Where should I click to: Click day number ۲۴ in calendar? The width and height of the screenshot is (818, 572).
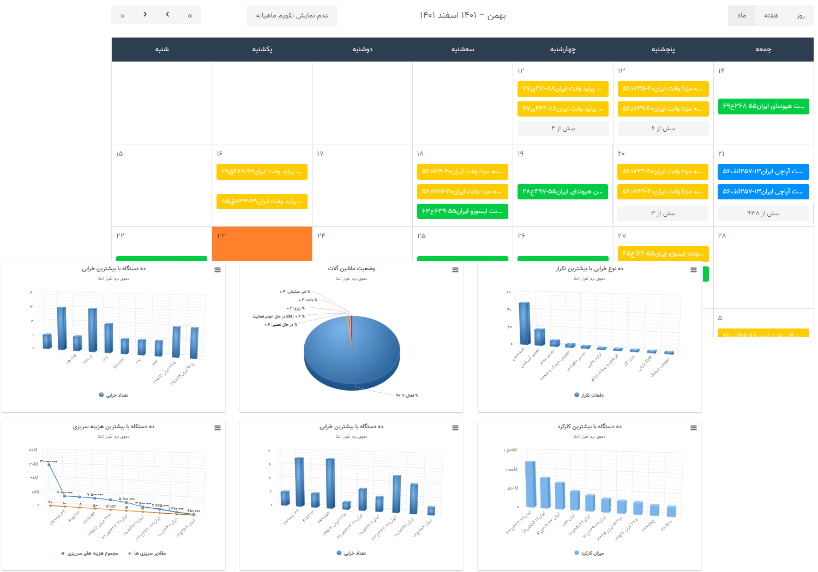(321, 236)
